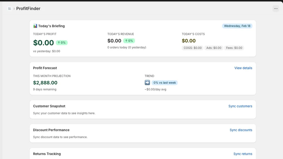This screenshot has height=159, width=283.
Task: Click the '9 days remaining' text
Action: coord(45,89)
